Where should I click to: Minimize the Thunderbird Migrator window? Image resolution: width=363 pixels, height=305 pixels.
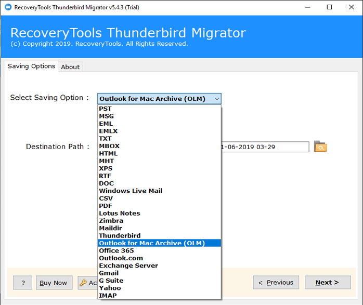pos(307,7)
